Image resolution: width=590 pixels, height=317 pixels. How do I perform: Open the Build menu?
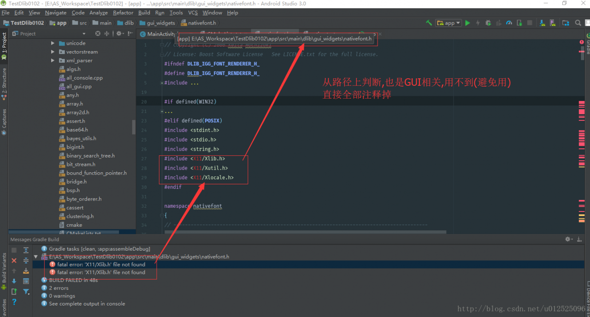point(144,12)
